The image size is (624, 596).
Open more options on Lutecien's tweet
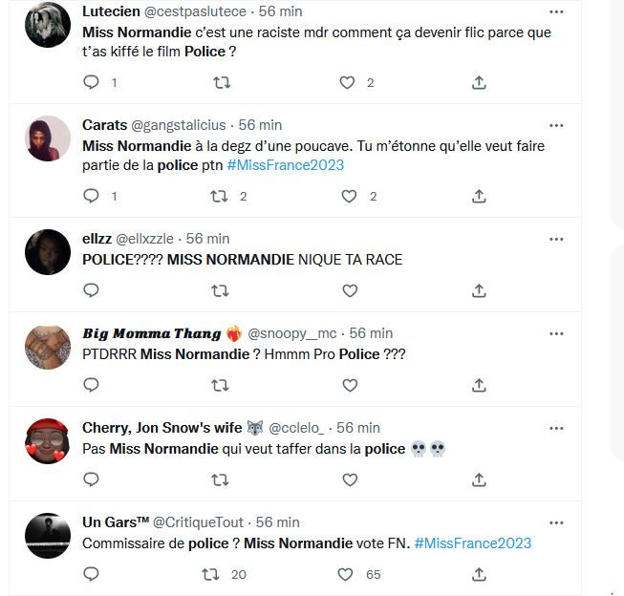click(556, 11)
